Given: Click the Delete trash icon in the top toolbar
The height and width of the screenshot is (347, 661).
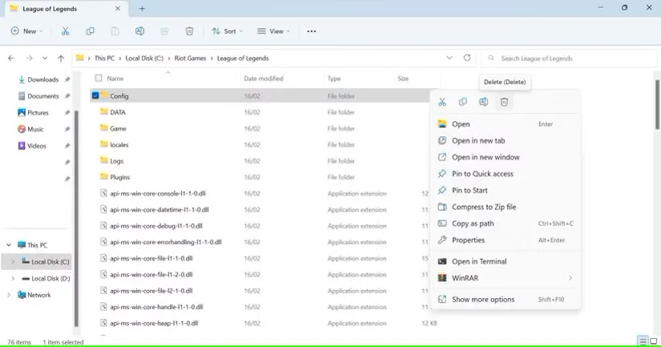Looking at the screenshot, I should point(189,31).
